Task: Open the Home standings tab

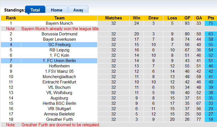Action: [x=56, y=10]
